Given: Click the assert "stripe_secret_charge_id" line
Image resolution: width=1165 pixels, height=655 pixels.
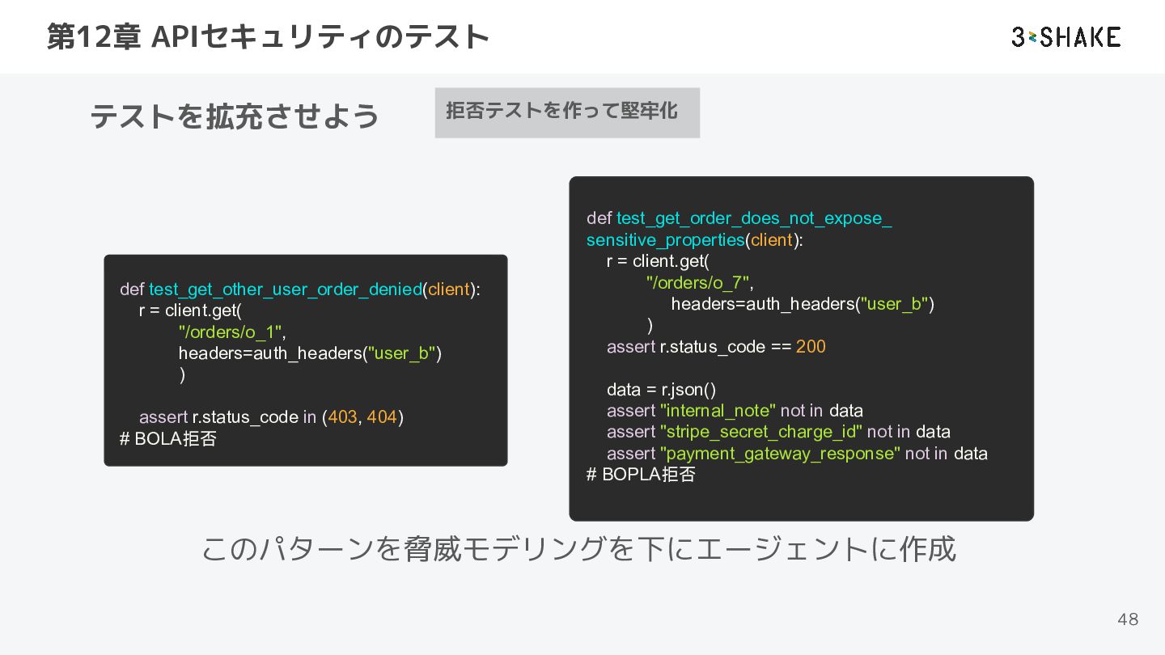Looking at the screenshot, I should 778,432.
